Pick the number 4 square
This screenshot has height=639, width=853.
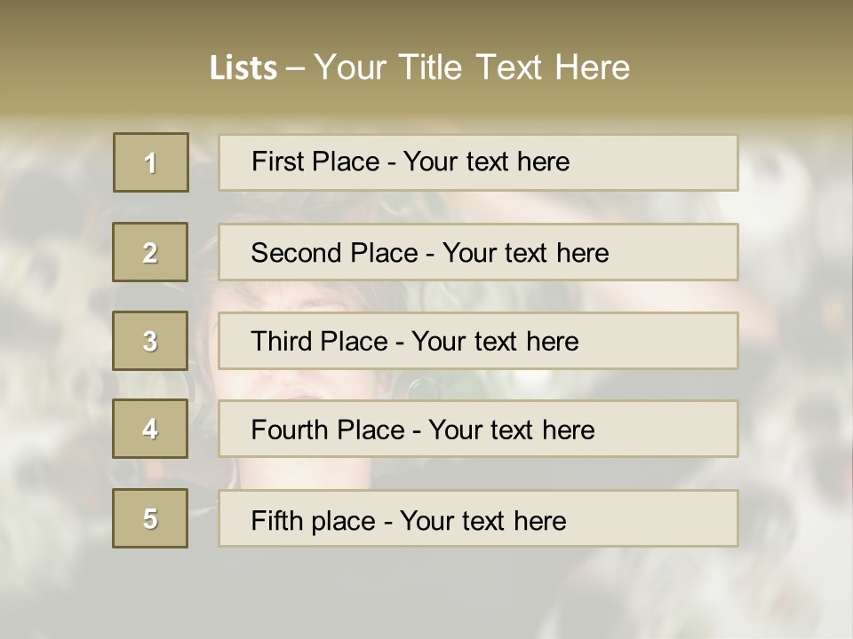point(150,429)
